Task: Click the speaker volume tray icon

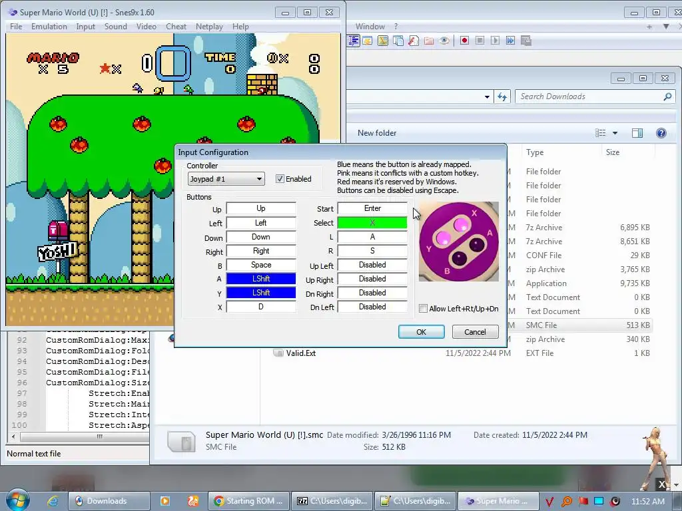Action: click(x=615, y=501)
